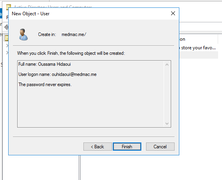Cancel the new user wizard
Screen dimensions: 222x180
coord(160,147)
